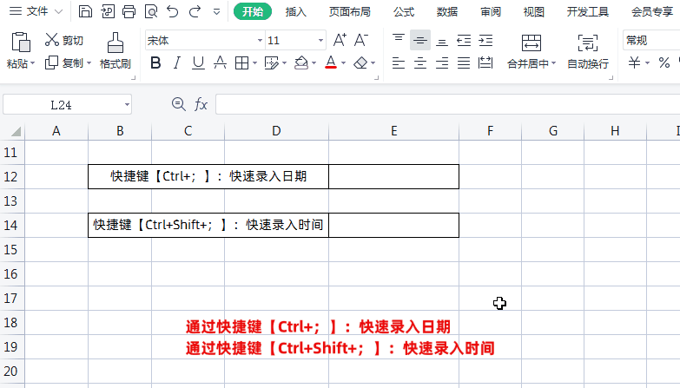Click the Undo arrow icon
This screenshot has width=680, height=388.
(173, 11)
